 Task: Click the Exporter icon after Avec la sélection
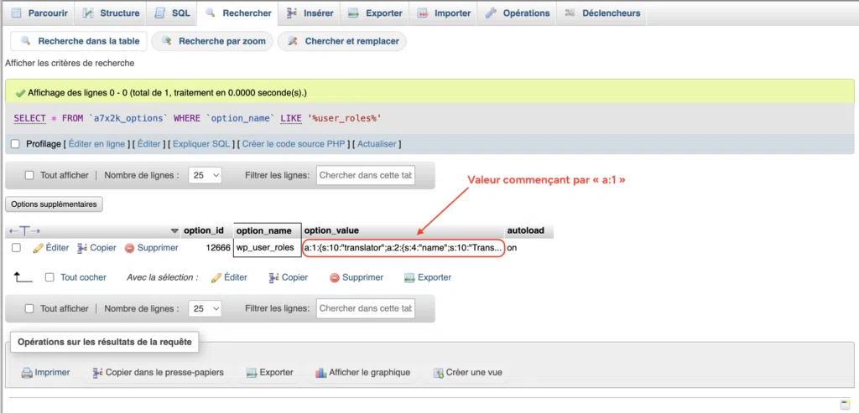(409, 278)
